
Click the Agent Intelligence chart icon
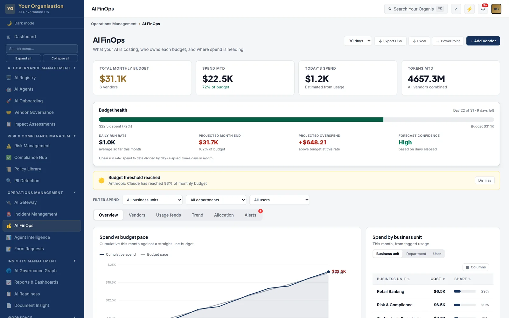[x=9, y=237]
